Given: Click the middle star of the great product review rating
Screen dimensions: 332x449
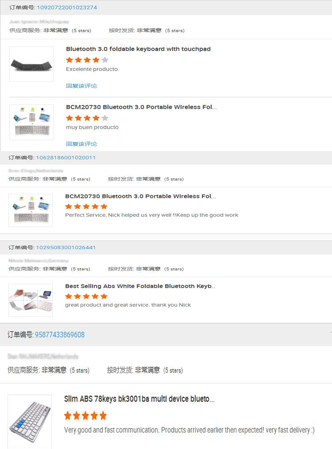Looking at the screenshot, I should pyautogui.click(x=87, y=296).
